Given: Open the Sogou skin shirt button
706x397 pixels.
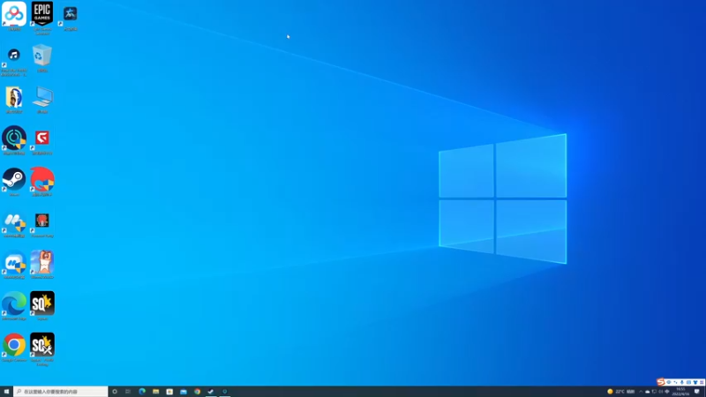Looking at the screenshot, I should click(695, 382).
